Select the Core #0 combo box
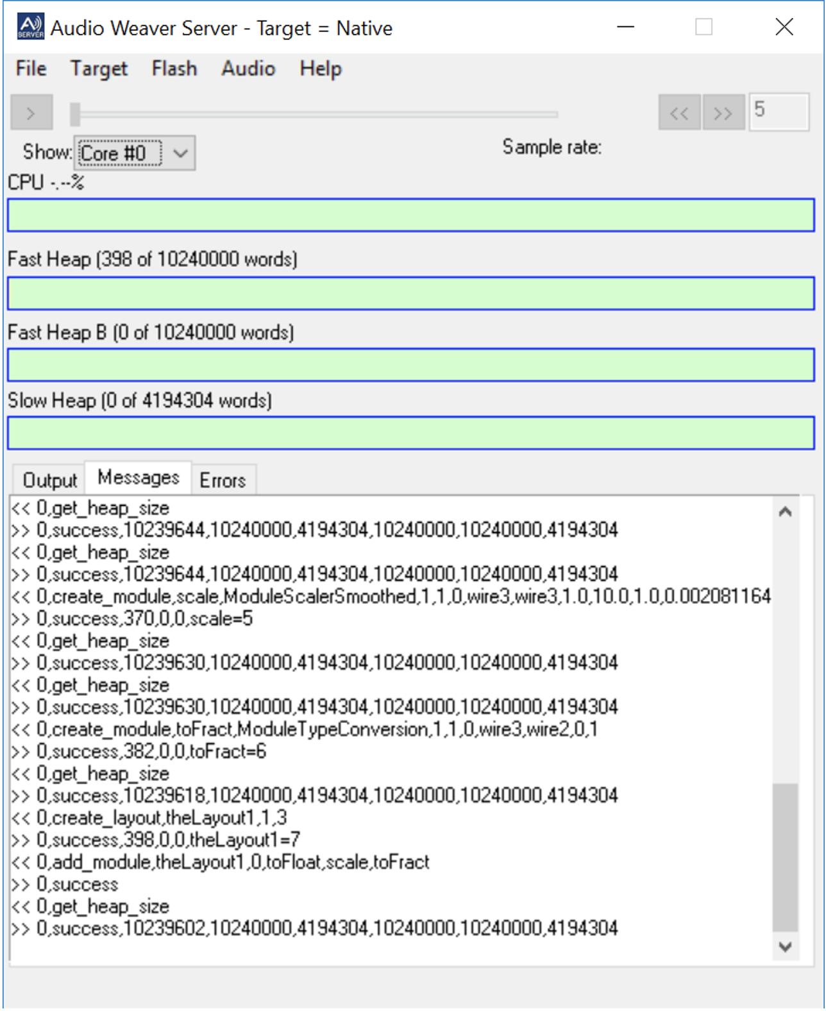 point(120,153)
